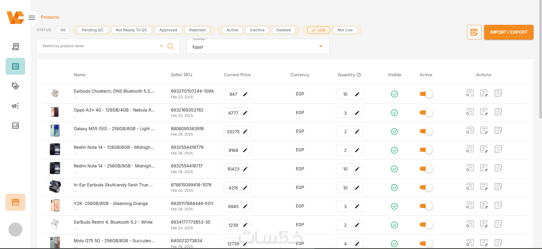The height and width of the screenshot is (249, 542).
Task: Edit price pencil for Oppo A3x
Action: pyautogui.click(x=245, y=113)
